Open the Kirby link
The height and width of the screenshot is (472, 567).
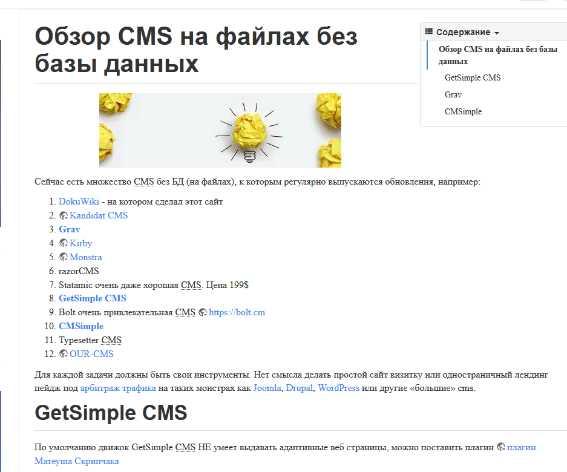tap(80, 243)
